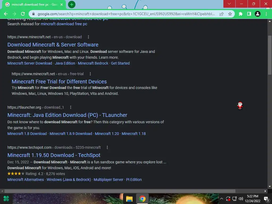
Task: Bookmark this page with star icon
Action: pyautogui.click(x=230, y=14)
